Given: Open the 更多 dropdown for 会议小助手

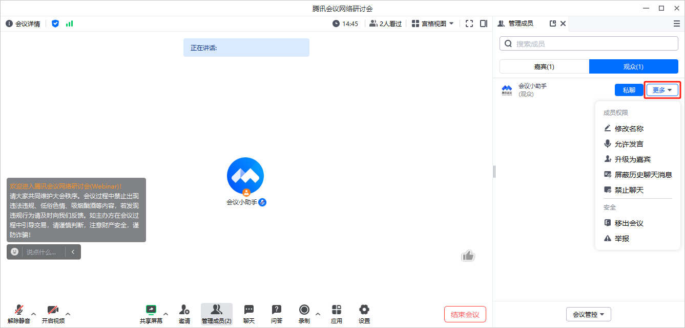Looking at the screenshot, I should 662,90.
